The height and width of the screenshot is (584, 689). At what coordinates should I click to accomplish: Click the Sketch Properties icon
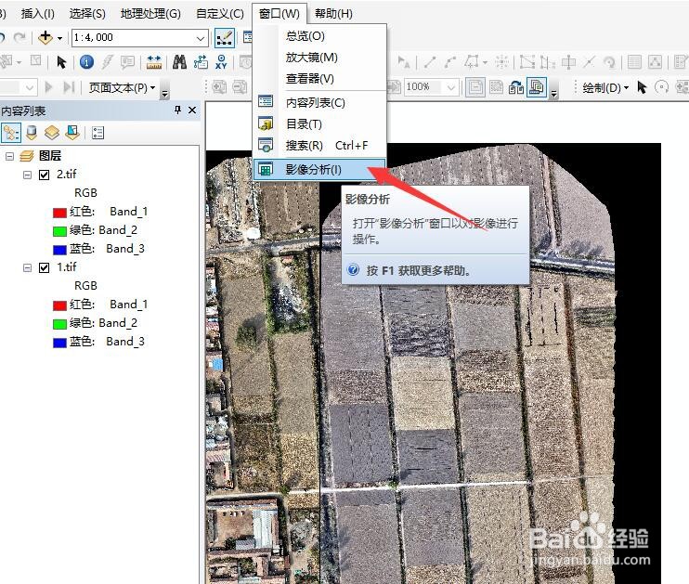(x=655, y=62)
